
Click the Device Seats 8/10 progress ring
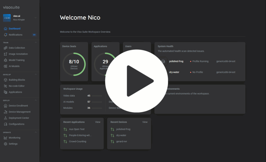[x=74, y=64]
